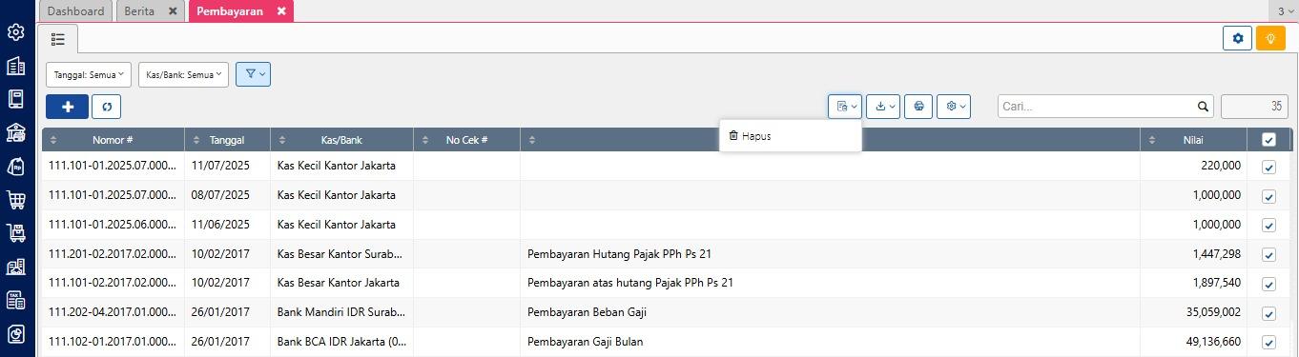Add a new payment with plus button
Image resolution: width=1299 pixels, height=357 pixels.
(67, 107)
